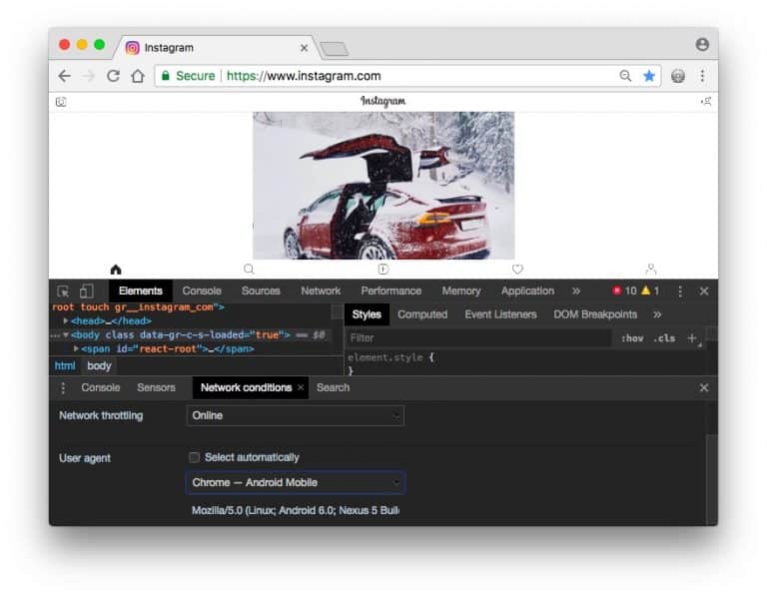Click the browser forward arrow

click(89, 76)
